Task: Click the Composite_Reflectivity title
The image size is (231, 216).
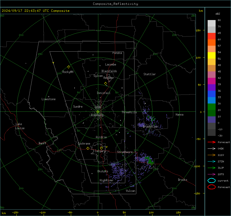Action: [115, 4]
